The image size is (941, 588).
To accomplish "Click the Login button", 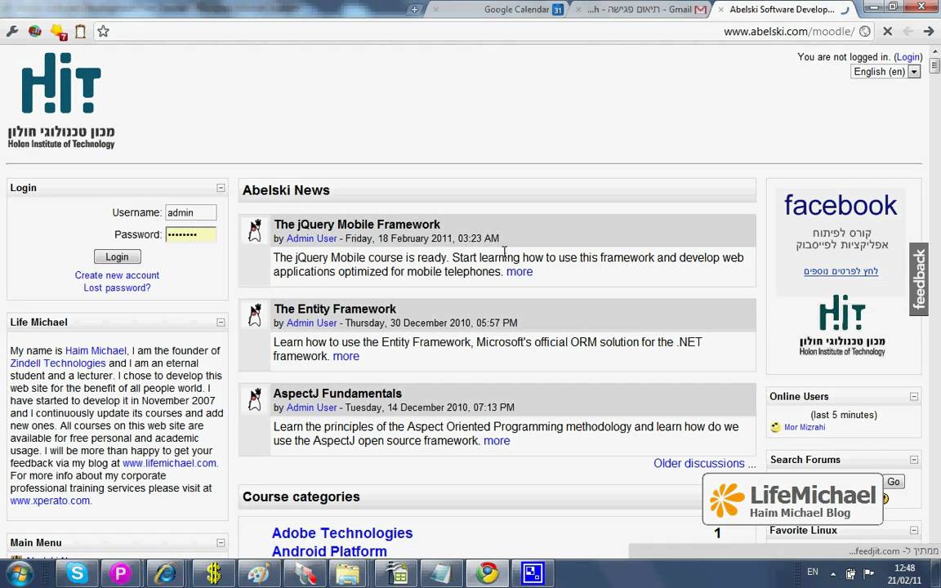I will (x=118, y=256).
